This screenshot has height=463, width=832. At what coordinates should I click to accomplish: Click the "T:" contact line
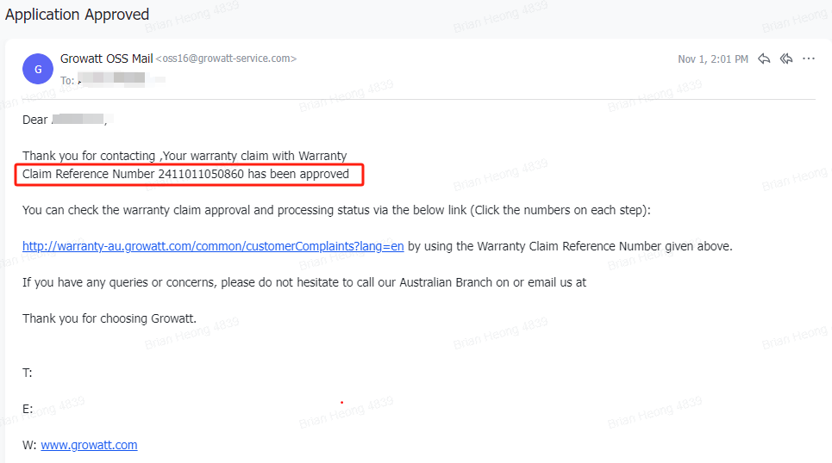[x=28, y=373]
